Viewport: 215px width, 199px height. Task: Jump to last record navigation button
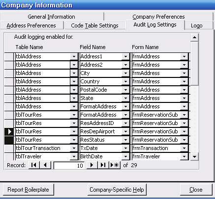(103, 165)
